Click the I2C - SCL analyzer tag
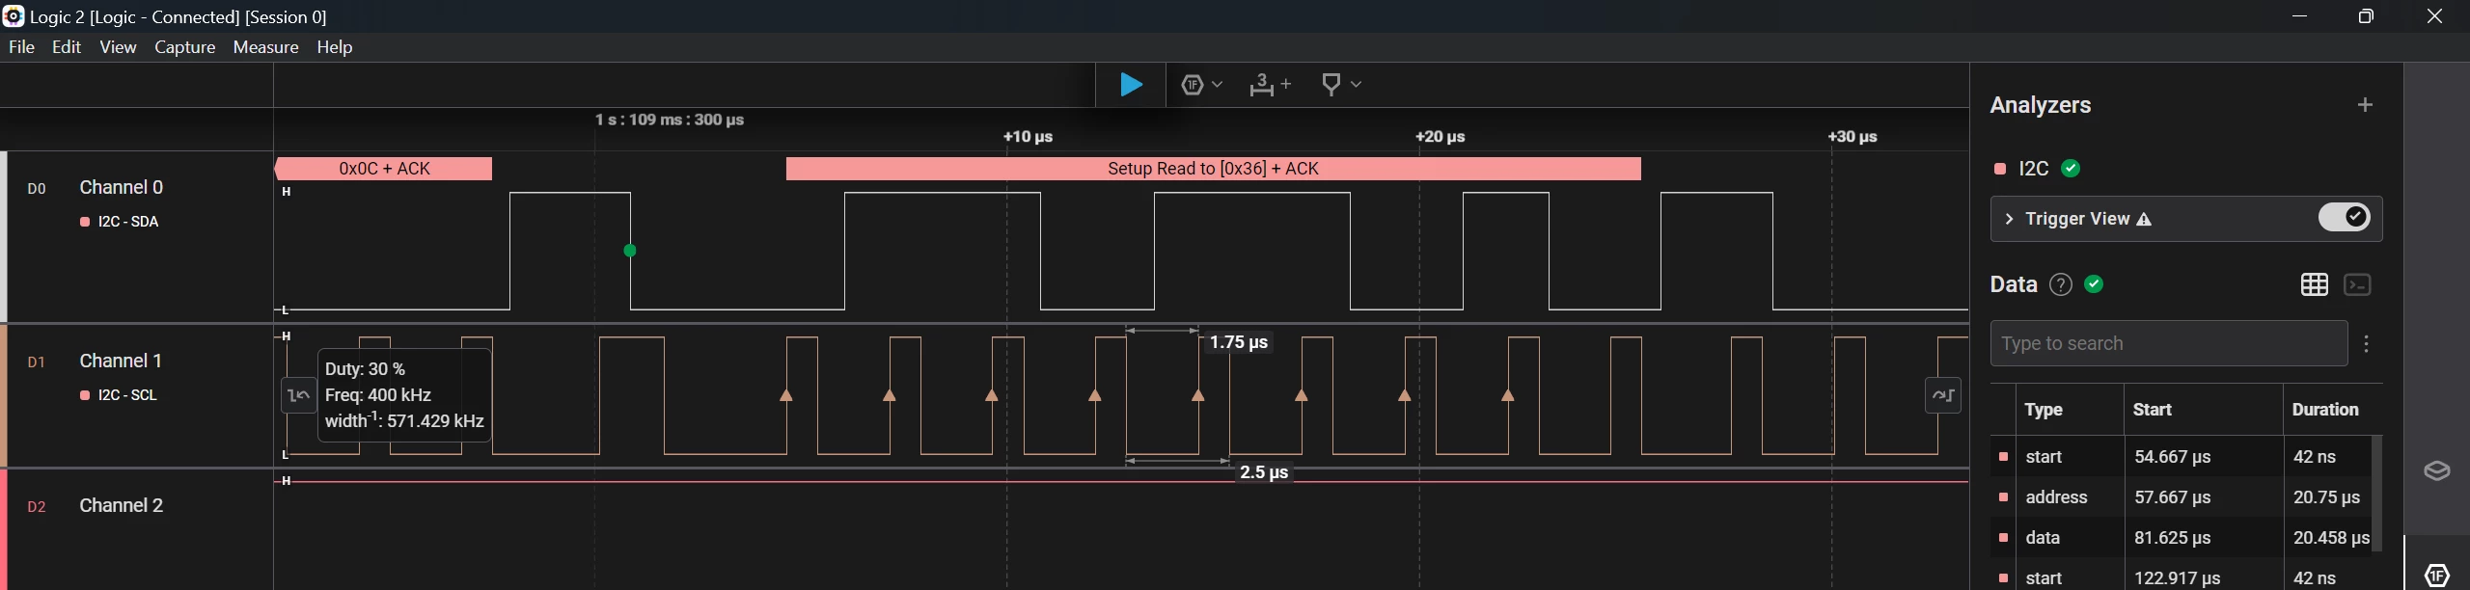The width and height of the screenshot is (2470, 590). 127,395
